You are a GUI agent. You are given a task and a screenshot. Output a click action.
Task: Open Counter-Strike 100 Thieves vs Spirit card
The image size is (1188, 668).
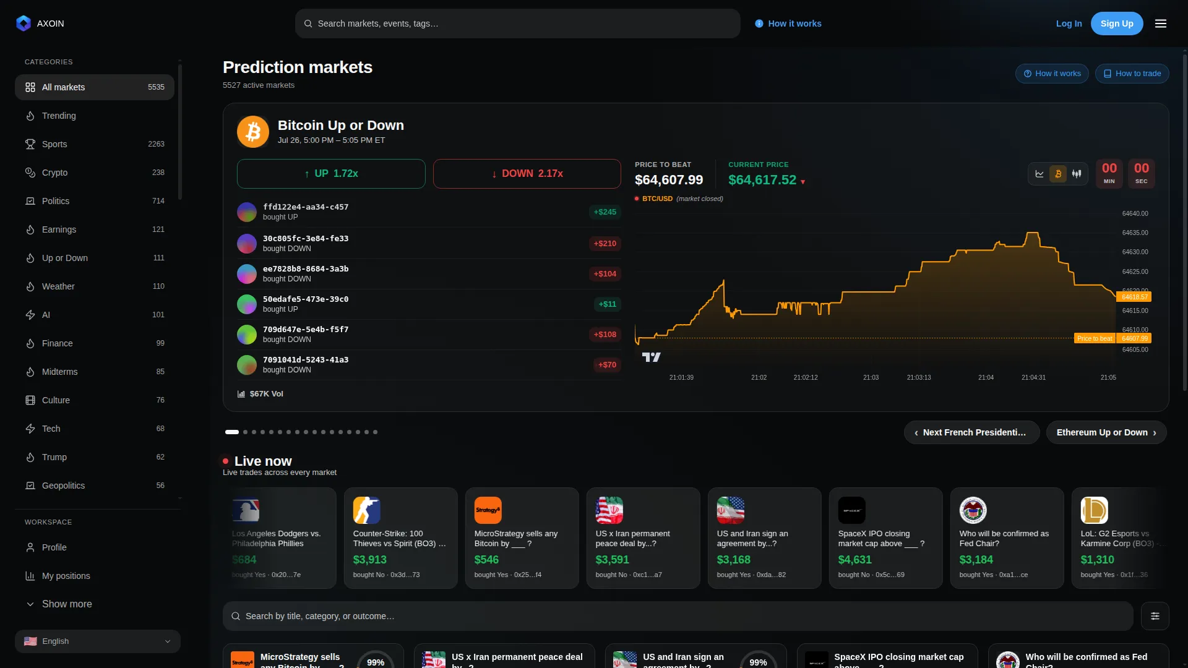coord(401,538)
